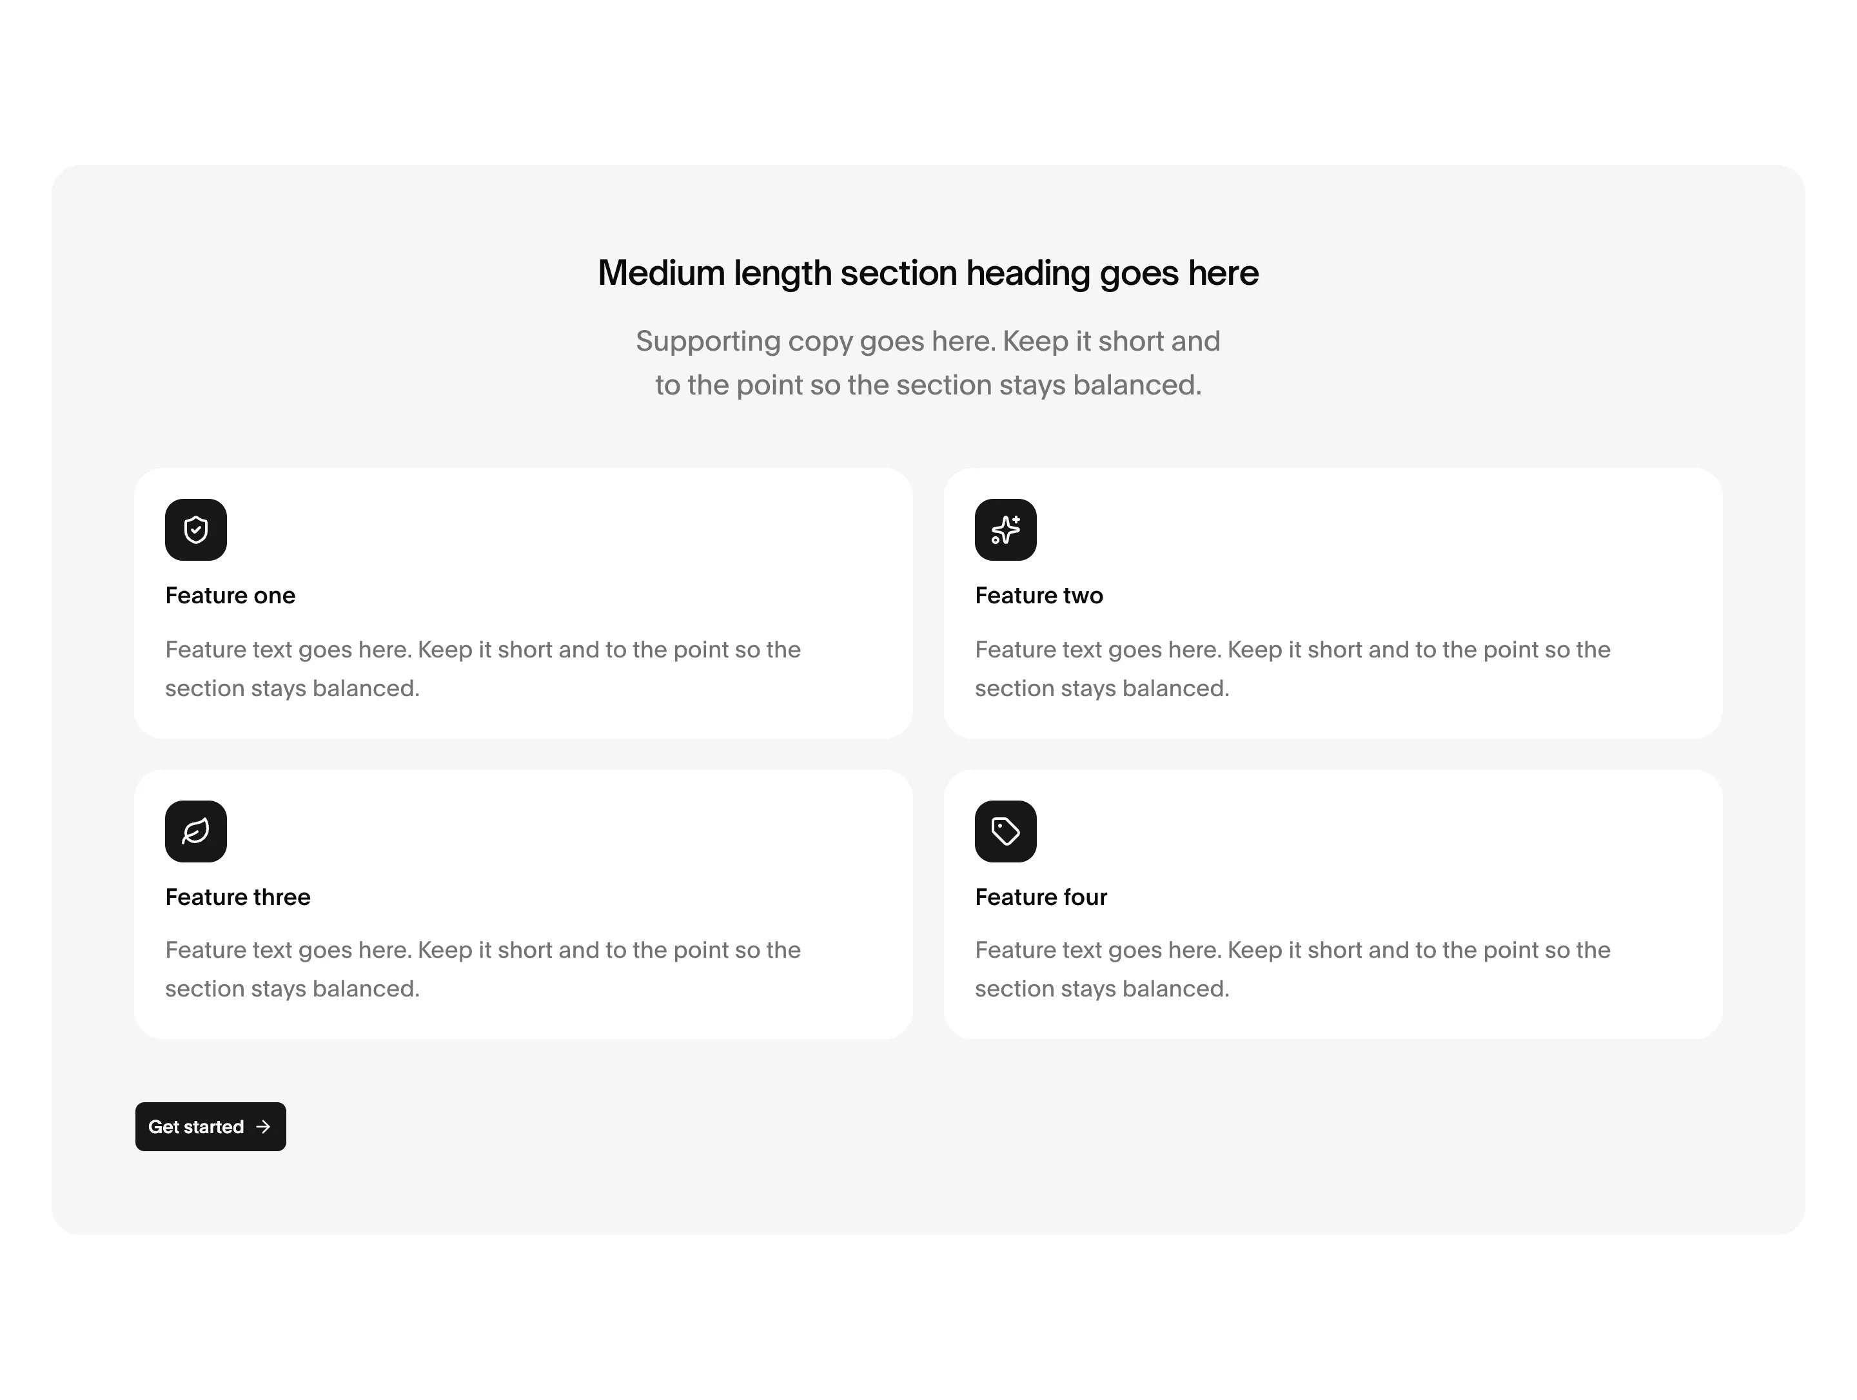This screenshot has width=1857, height=1400.
Task: Click the sparkles icon for Feature two
Action: [1005, 530]
